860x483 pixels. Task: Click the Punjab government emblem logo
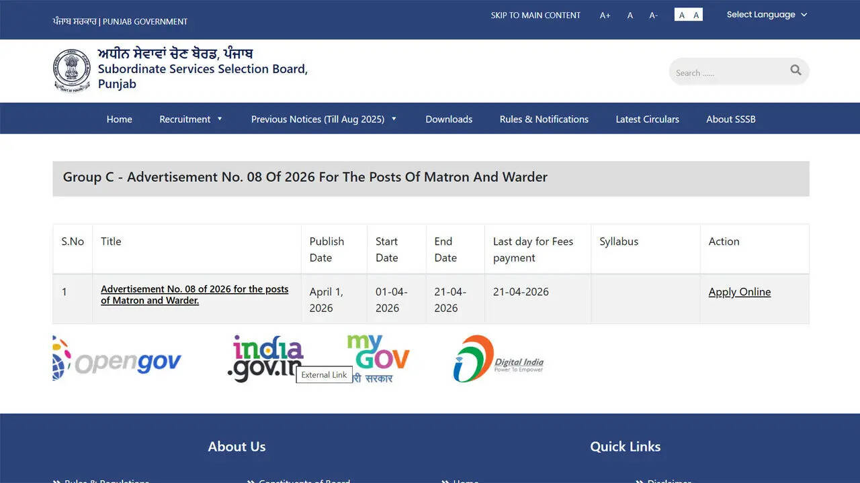pyautogui.click(x=71, y=70)
